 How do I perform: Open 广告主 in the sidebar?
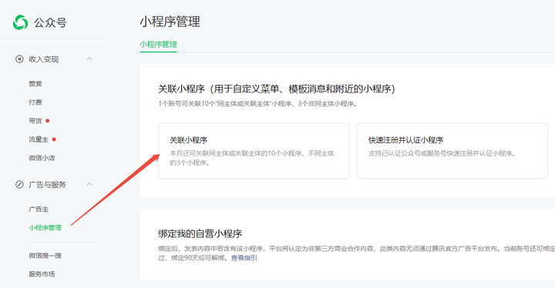point(39,209)
